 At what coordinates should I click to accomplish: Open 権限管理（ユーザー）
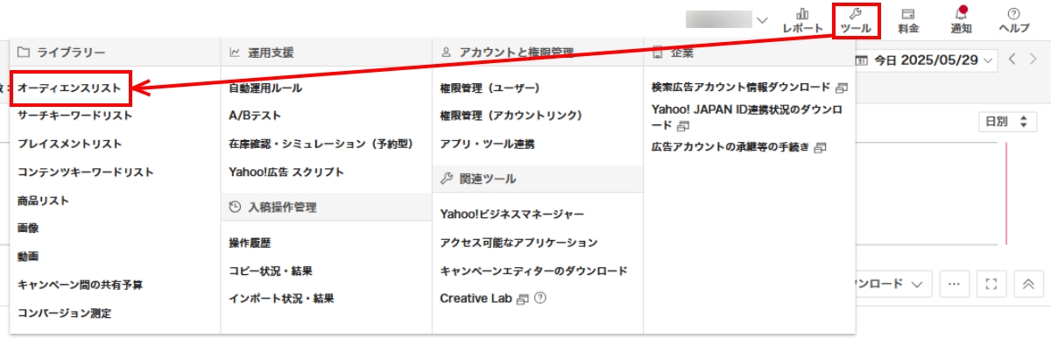490,88
